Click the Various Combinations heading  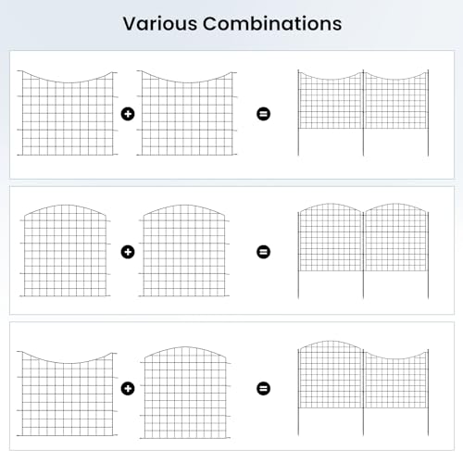pyautogui.click(x=232, y=23)
